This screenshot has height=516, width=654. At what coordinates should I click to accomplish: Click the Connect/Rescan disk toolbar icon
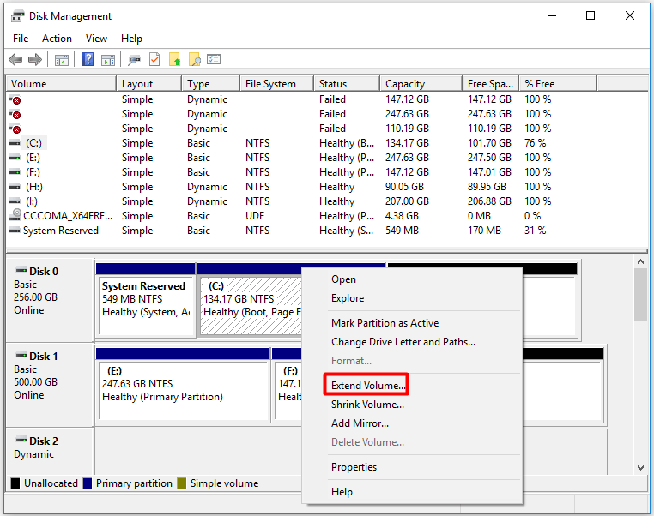(134, 60)
